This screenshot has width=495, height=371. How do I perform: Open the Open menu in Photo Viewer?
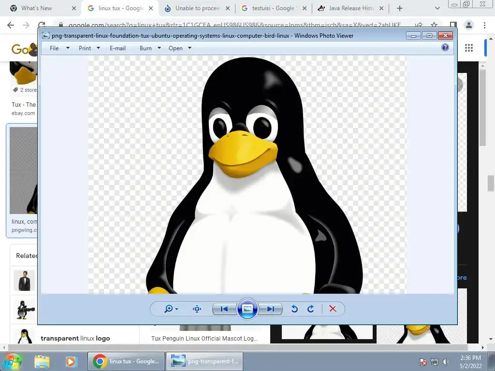click(175, 48)
